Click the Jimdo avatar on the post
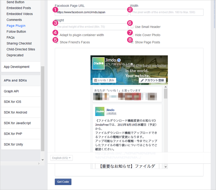216x190 pixels. (x=100, y=111)
